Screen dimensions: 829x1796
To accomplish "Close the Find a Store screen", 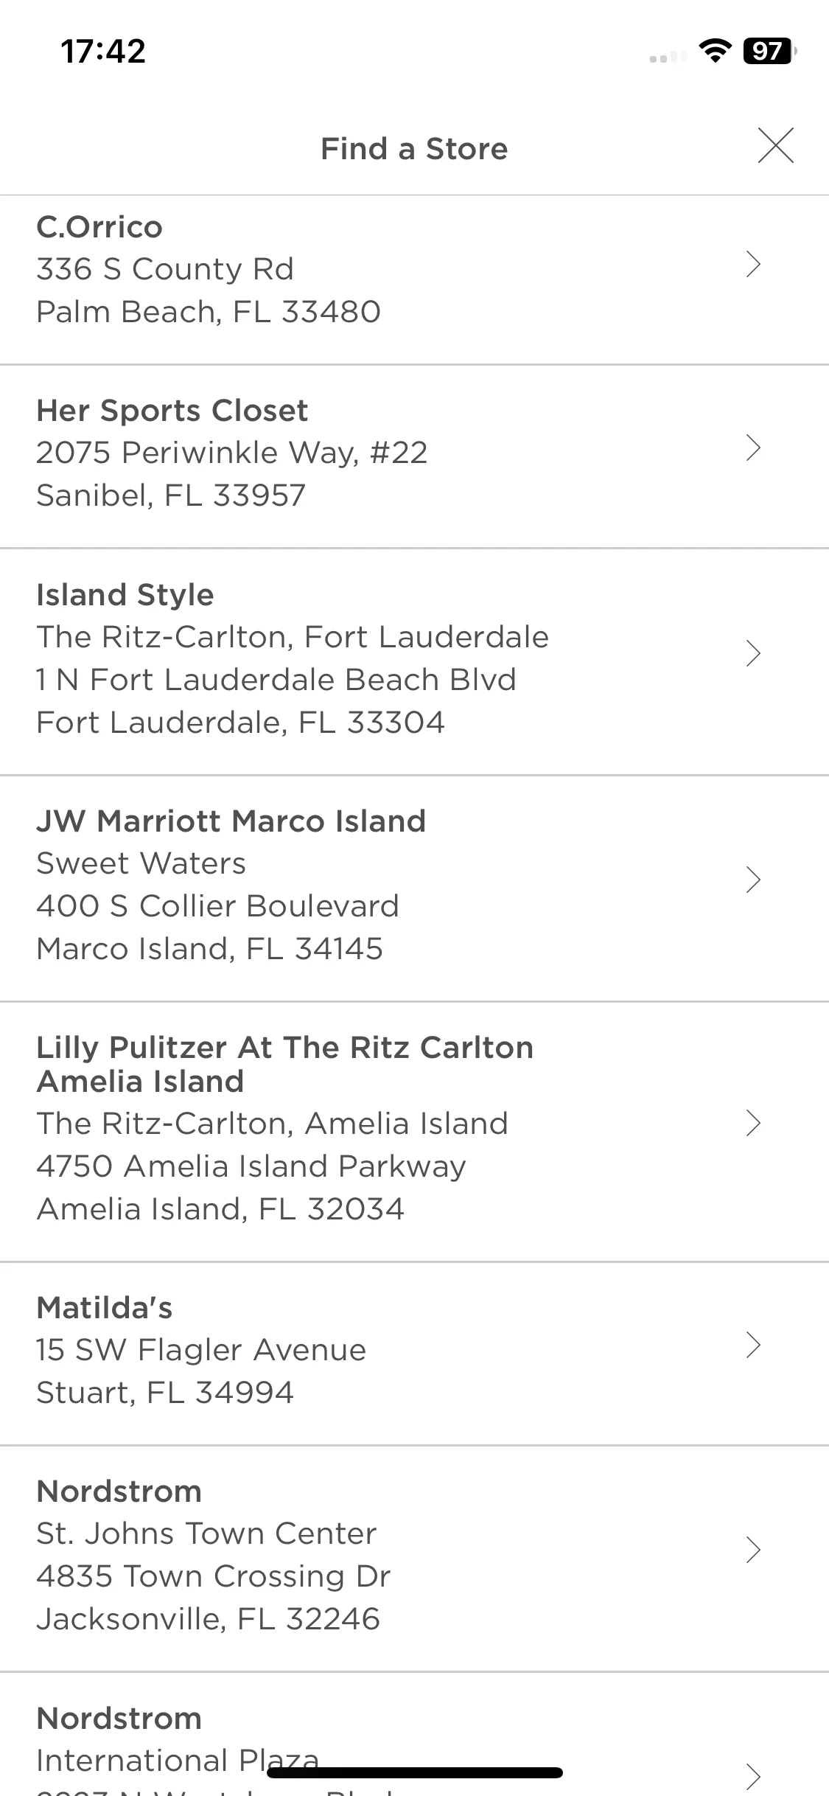I will click(x=776, y=145).
